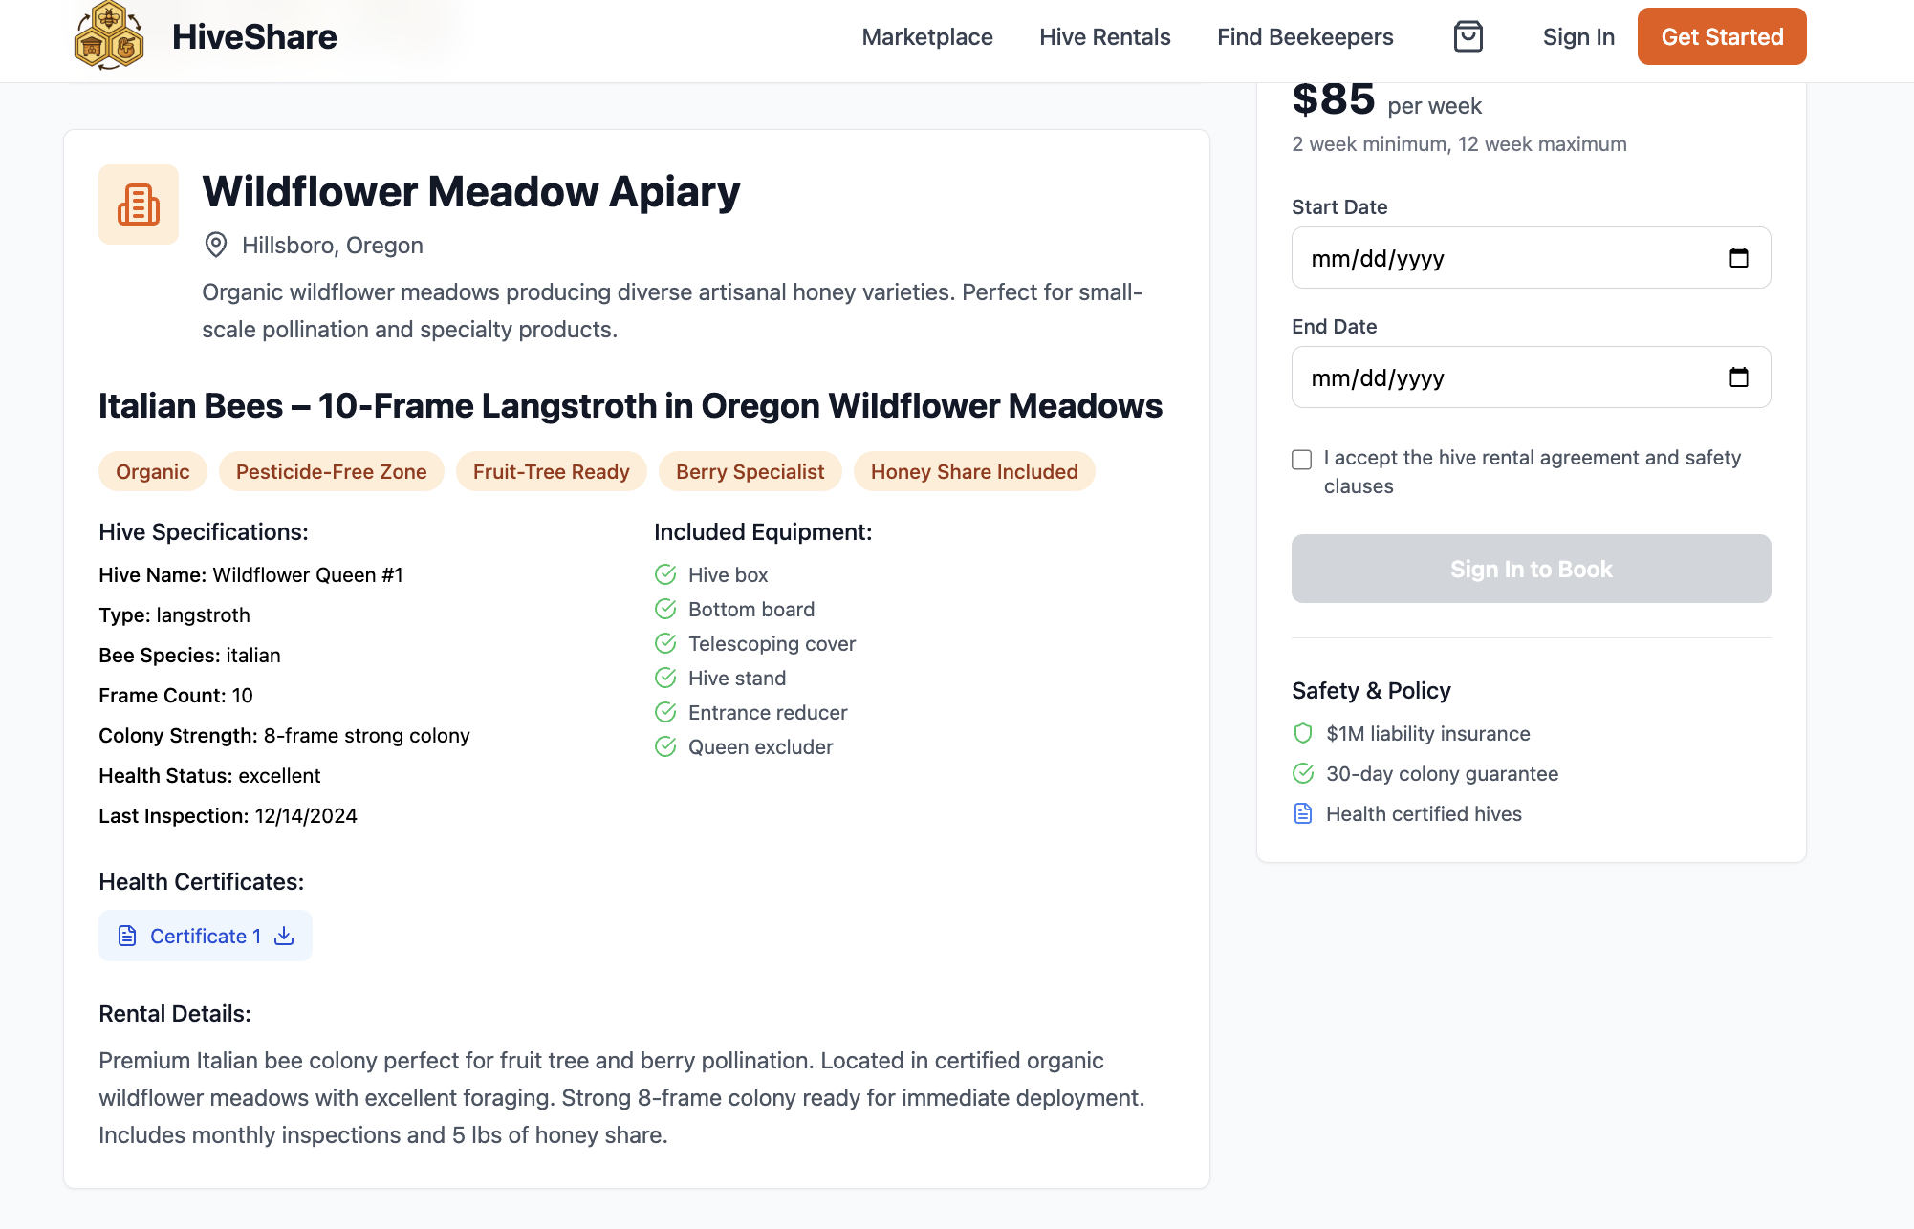This screenshot has height=1229, width=1914.
Task: Click the HiveShare honeycomb logo icon
Action: coord(109,36)
